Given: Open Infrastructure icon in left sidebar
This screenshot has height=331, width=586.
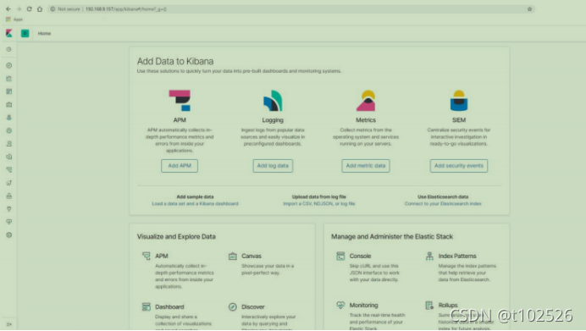Looking at the screenshot, I should pyautogui.click(x=9, y=144).
